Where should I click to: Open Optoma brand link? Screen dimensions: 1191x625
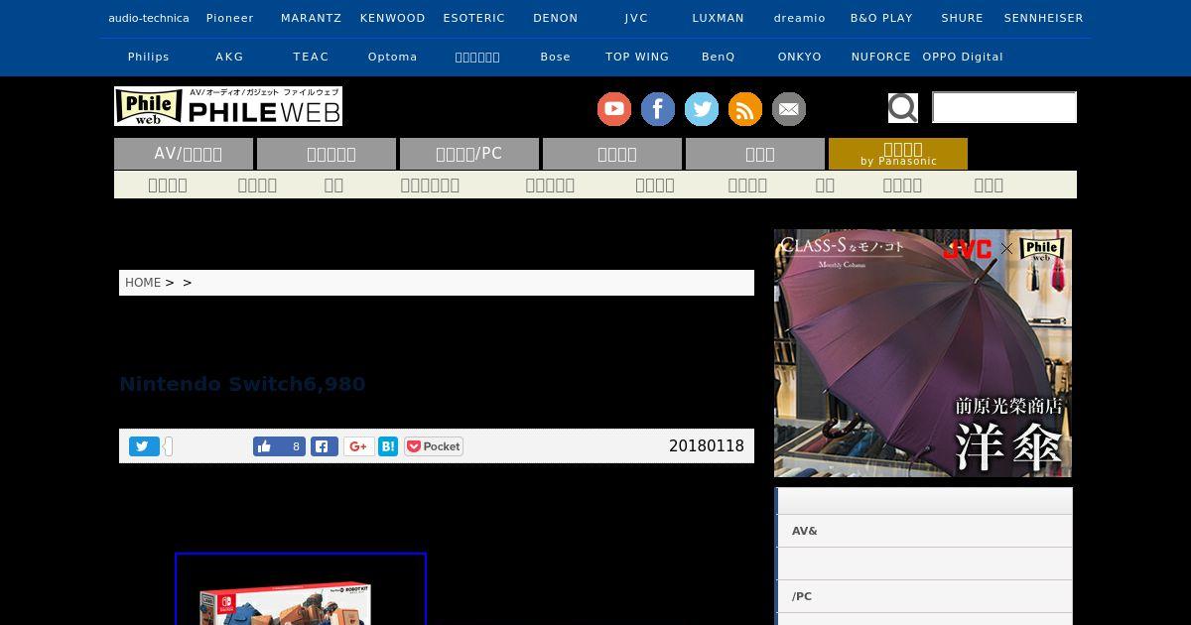[x=393, y=57]
